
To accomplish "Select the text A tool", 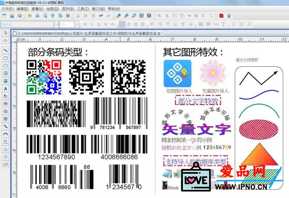I will click(x=5, y=88).
